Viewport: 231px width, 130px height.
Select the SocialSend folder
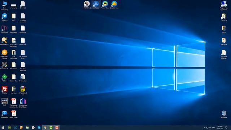pyautogui.click(x=14, y=65)
